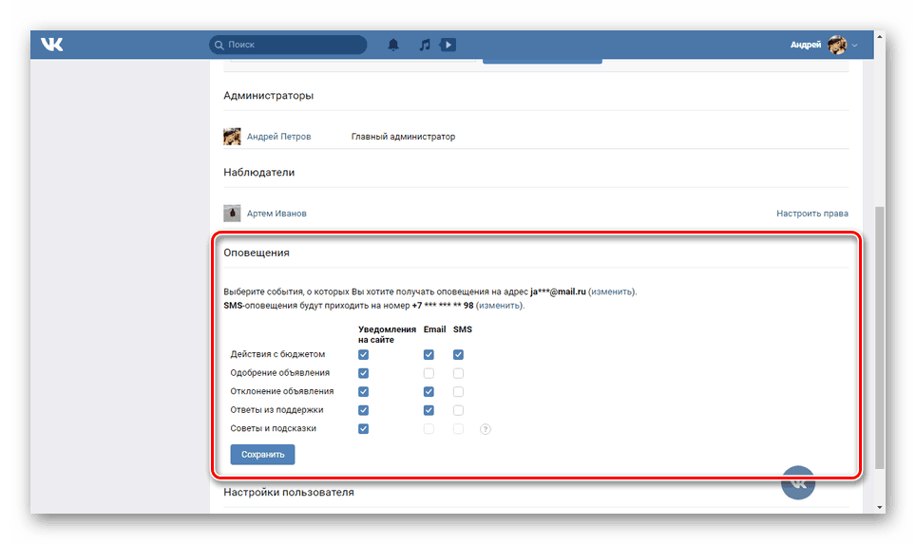The width and height of the screenshot is (916, 544).
Task: Enable SMS for Ответы из поддержки
Action: click(x=459, y=410)
